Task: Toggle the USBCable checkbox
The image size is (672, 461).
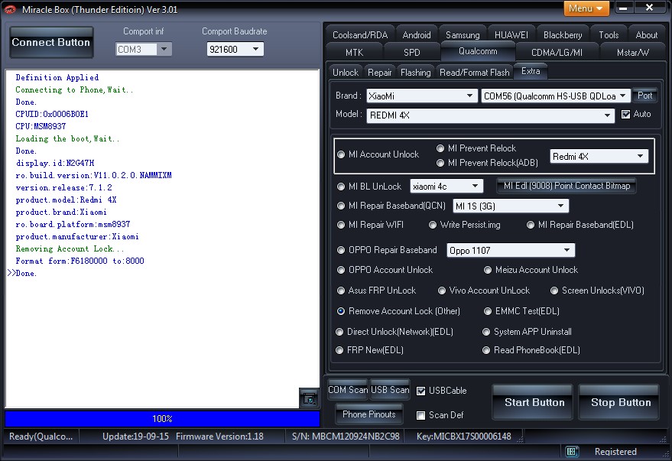Action: (420, 391)
